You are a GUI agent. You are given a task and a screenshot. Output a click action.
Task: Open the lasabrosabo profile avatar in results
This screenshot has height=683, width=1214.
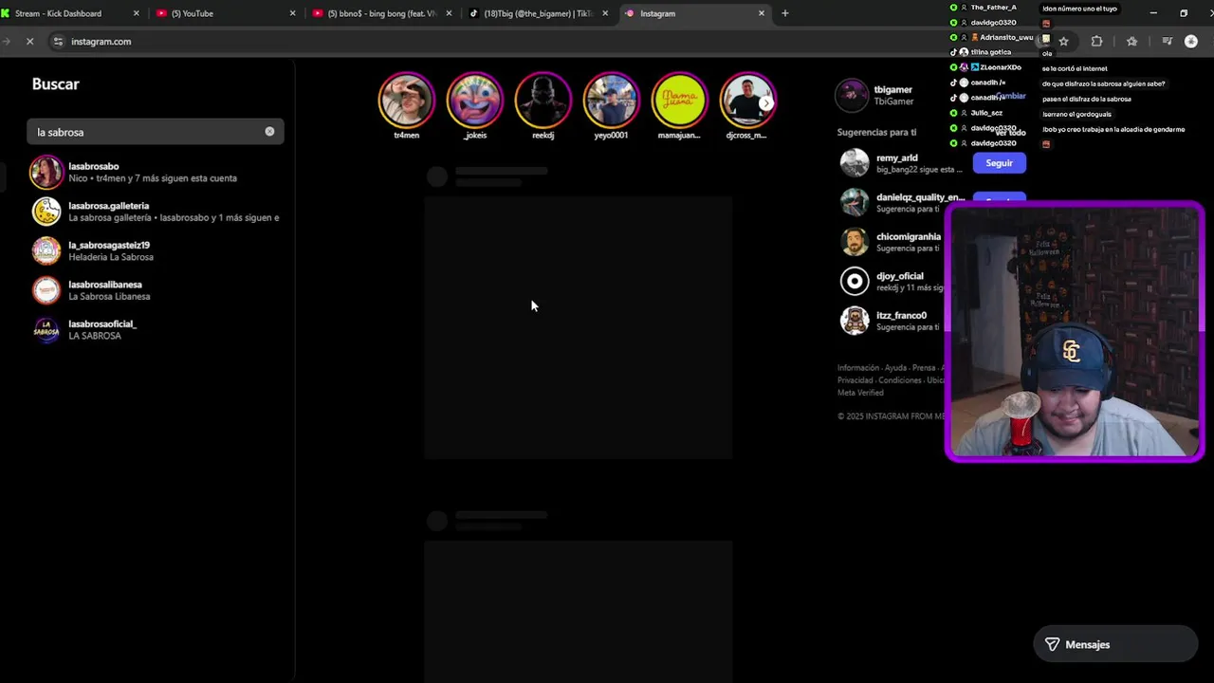coord(46,172)
